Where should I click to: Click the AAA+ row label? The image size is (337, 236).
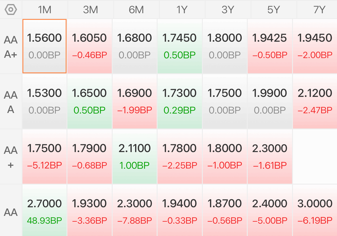click(11, 47)
